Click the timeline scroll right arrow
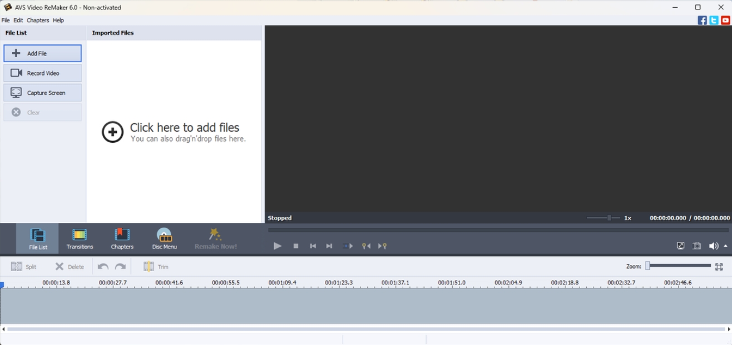The width and height of the screenshot is (732, 345). click(x=729, y=329)
